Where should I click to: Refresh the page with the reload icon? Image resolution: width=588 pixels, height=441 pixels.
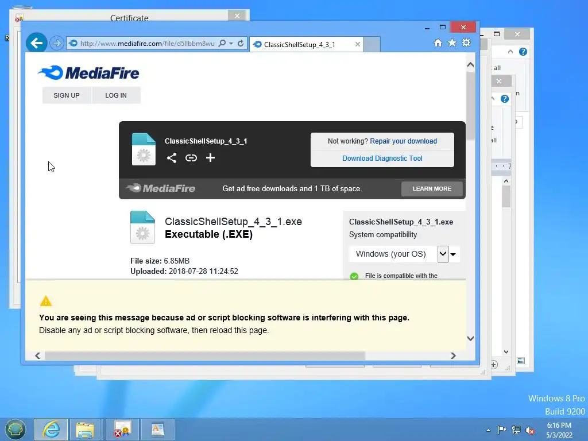pyautogui.click(x=241, y=43)
